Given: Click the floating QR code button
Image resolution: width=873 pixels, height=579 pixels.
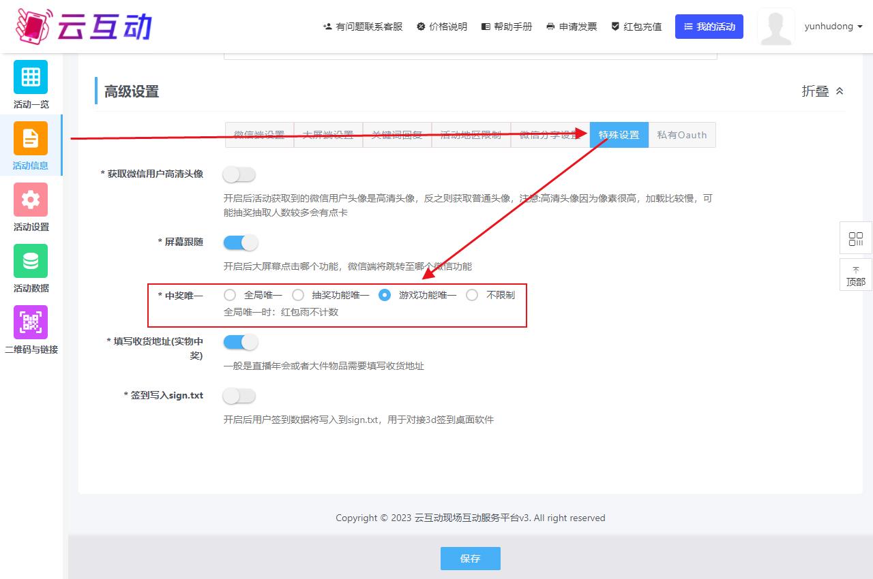Looking at the screenshot, I should [x=855, y=238].
